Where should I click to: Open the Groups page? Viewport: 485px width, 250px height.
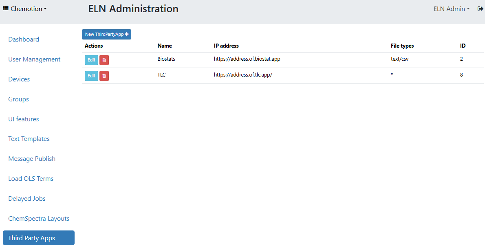(x=18, y=99)
